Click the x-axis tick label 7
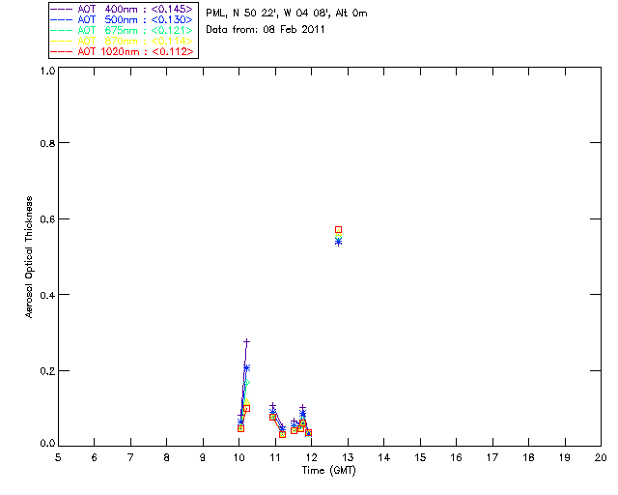Viewport: 618px width, 495px height. tap(130, 457)
